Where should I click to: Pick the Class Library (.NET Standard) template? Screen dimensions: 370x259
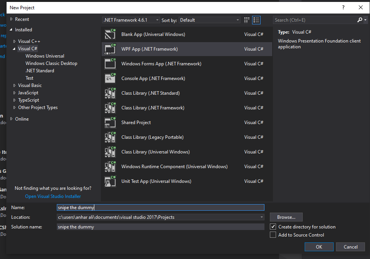[x=151, y=93]
